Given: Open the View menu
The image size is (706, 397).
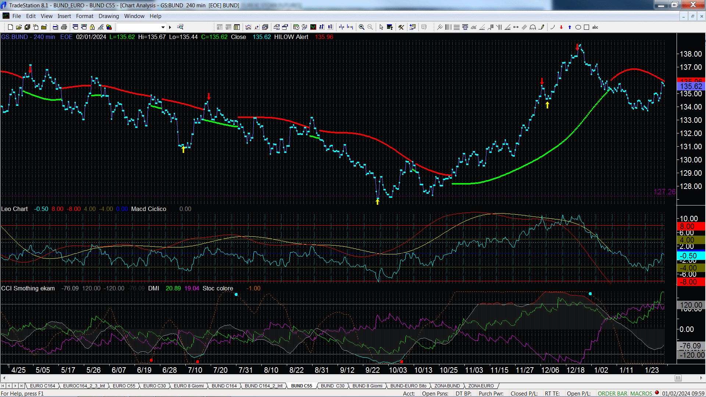Looking at the screenshot, I should point(47,16).
